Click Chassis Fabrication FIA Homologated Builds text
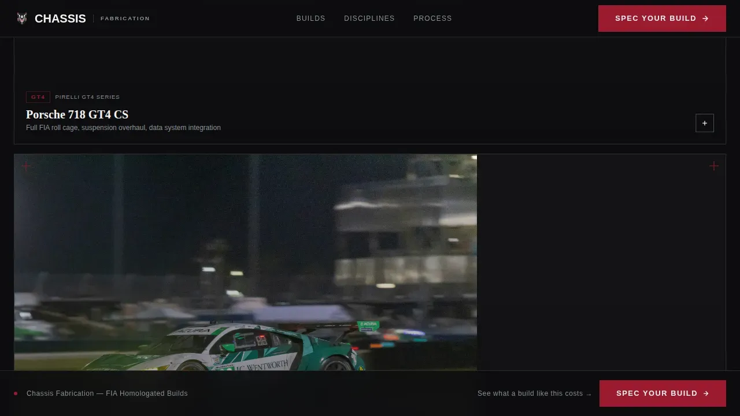 pos(107,393)
